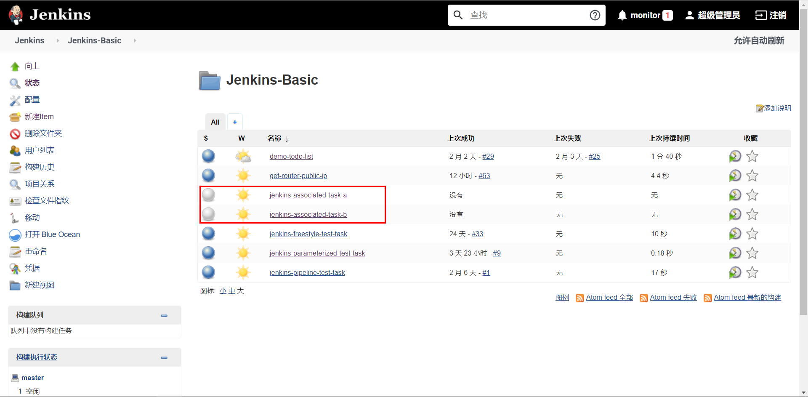Trigger a build for get-router-public-ip
Screen dimensions: 808x397
(x=735, y=176)
